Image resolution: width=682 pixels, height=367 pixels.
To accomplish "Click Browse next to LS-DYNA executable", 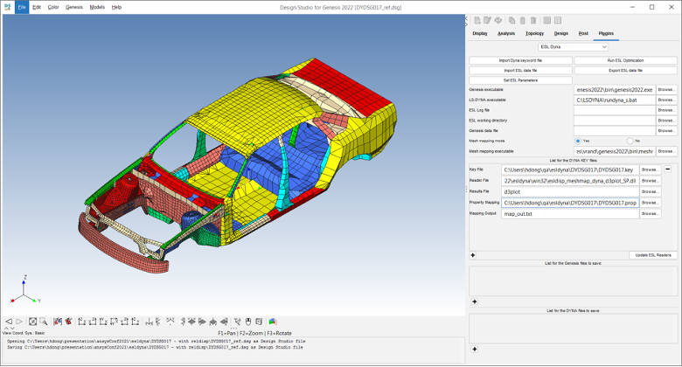I will pos(666,100).
